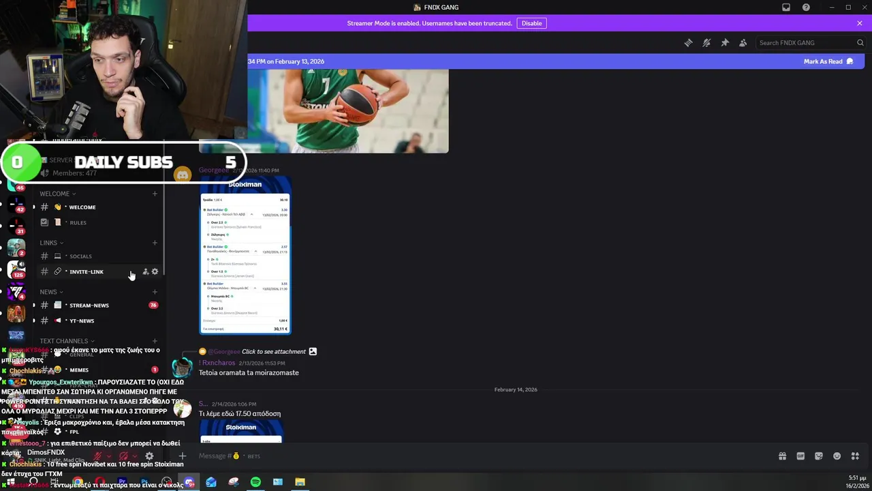Open the GIF picker icon
Screen dimensions: 872x491
800,456
